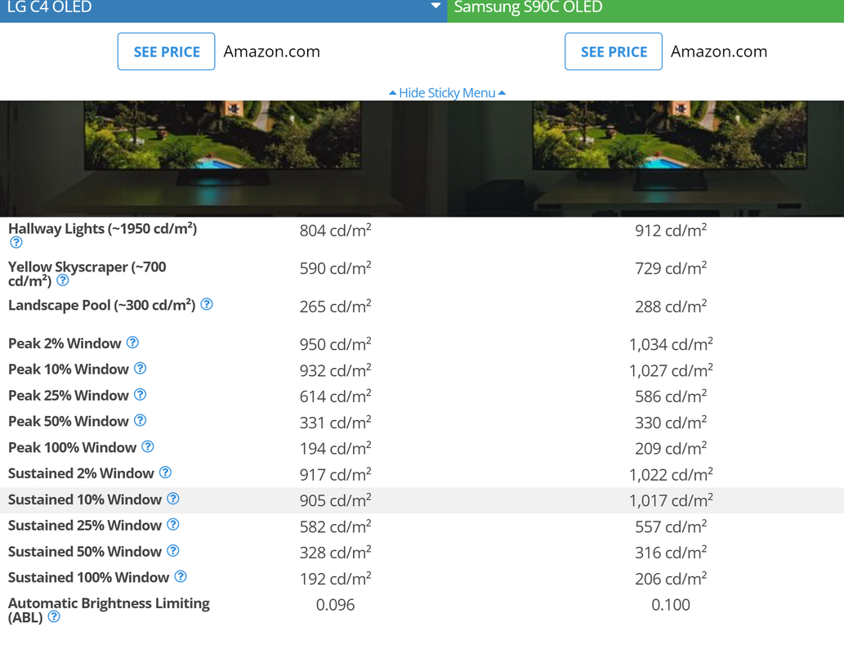
Task: Click the 950 cd/m² value
Action: click(335, 344)
